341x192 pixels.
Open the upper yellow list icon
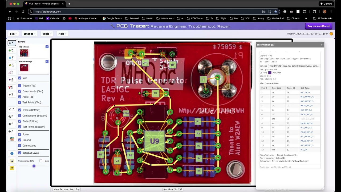(x=12, y=161)
